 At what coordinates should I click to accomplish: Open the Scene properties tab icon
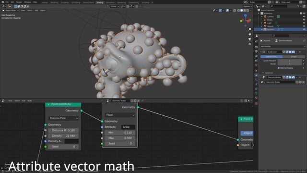pyautogui.click(x=256, y=61)
